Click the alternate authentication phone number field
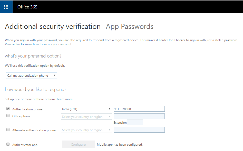 pos(139,130)
